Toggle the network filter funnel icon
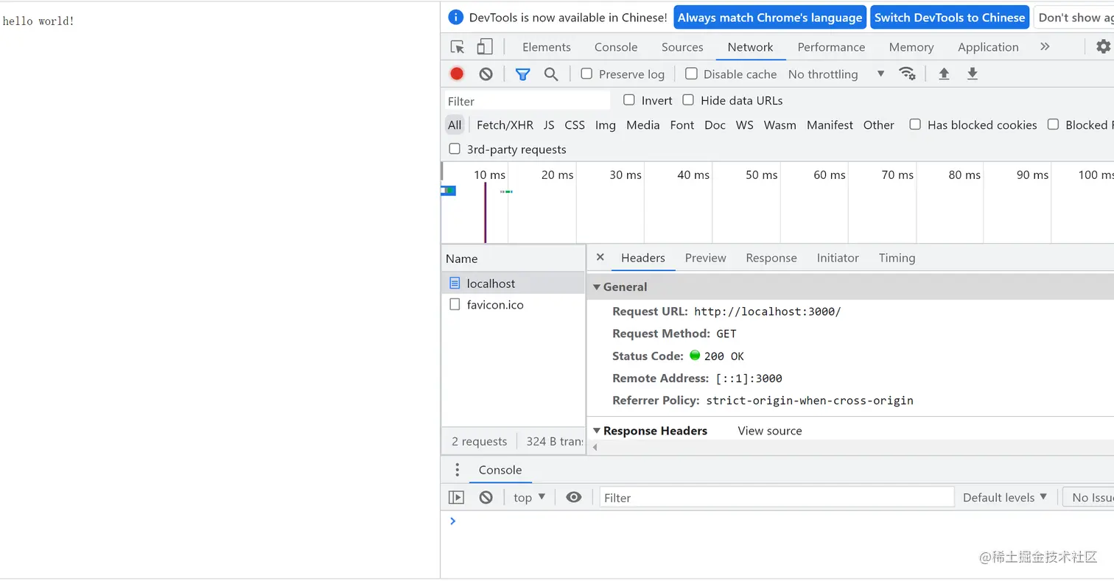The width and height of the screenshot is (1114, 581). pos(522,74)
